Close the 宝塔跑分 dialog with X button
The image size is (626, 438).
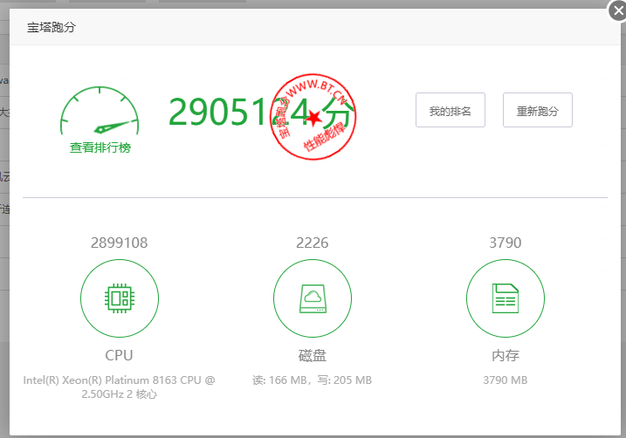[617, 10]
